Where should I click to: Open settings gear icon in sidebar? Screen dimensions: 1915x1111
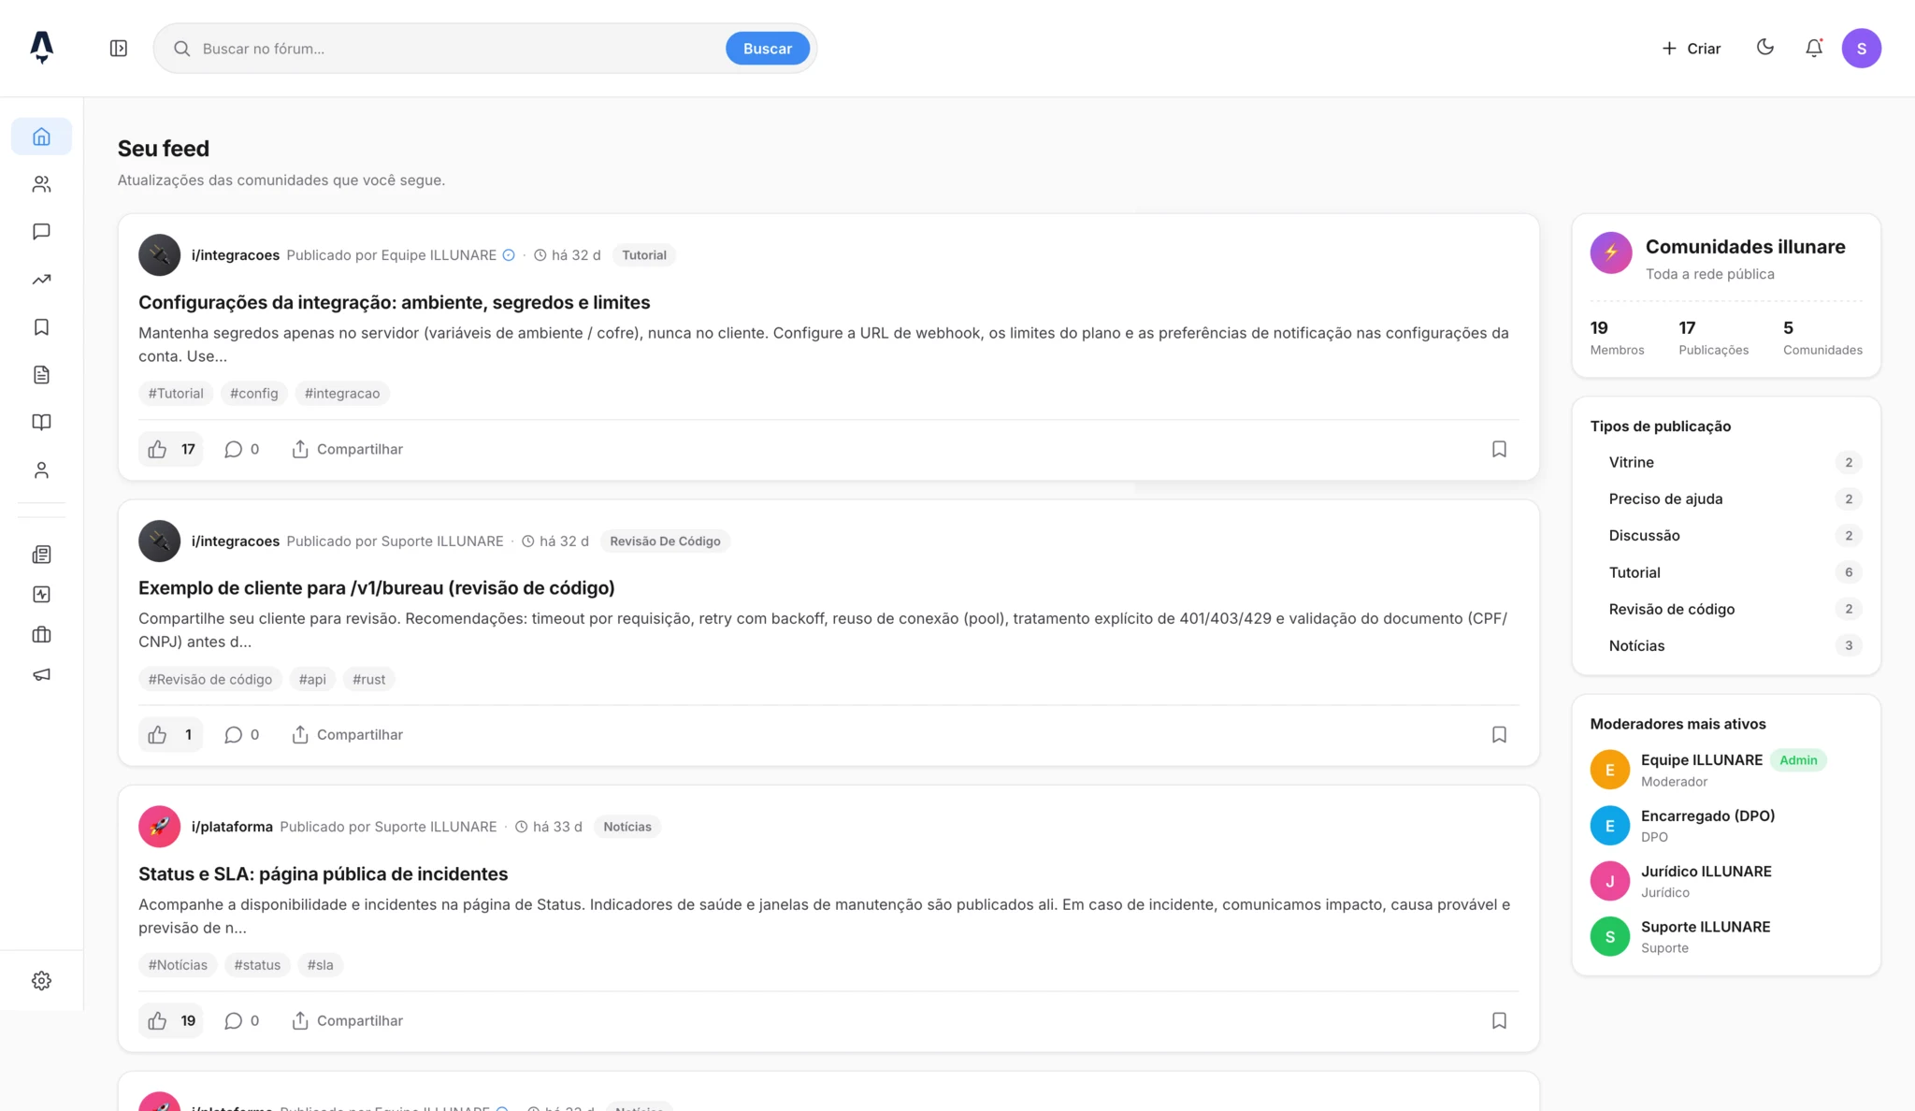click(x=41, y=981)
